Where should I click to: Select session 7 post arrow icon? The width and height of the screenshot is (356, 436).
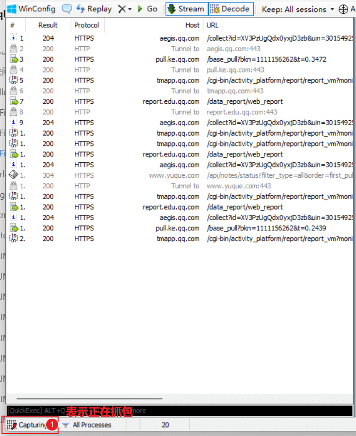point(13,101)
